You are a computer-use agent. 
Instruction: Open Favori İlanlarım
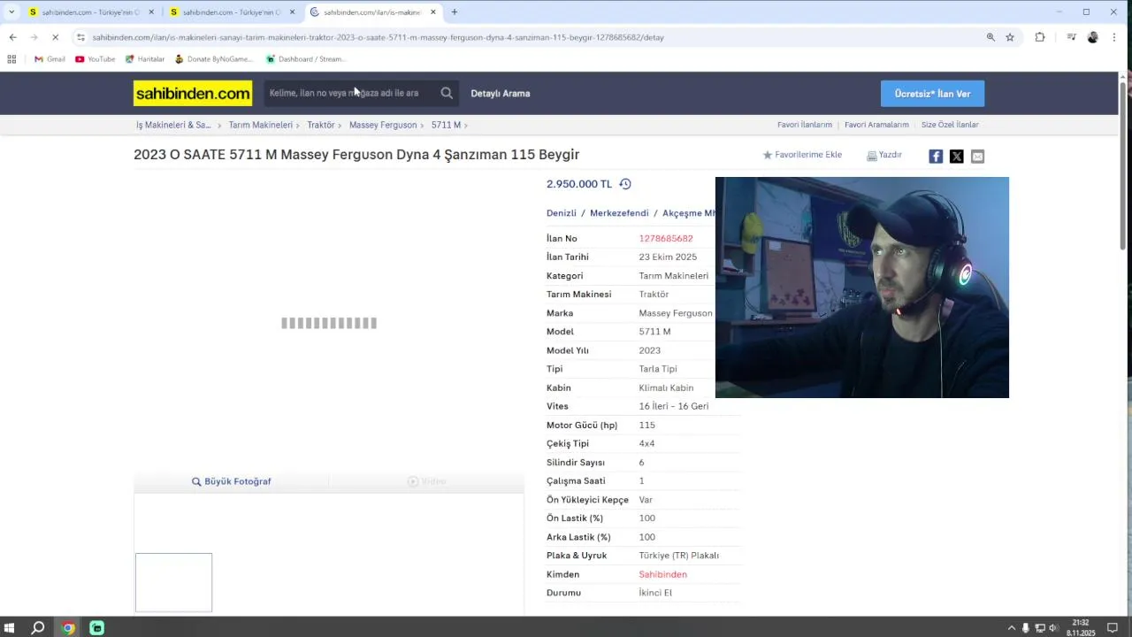(805, 125)
